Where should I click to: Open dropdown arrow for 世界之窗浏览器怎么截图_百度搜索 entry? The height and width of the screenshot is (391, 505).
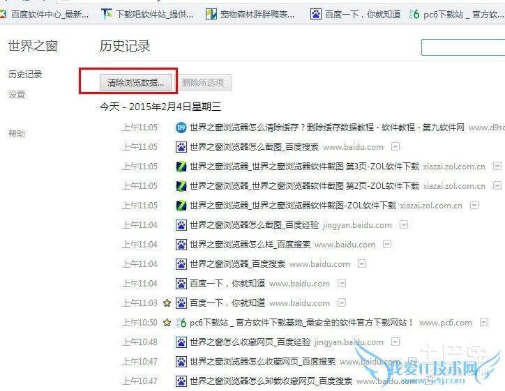coord(395,147)
